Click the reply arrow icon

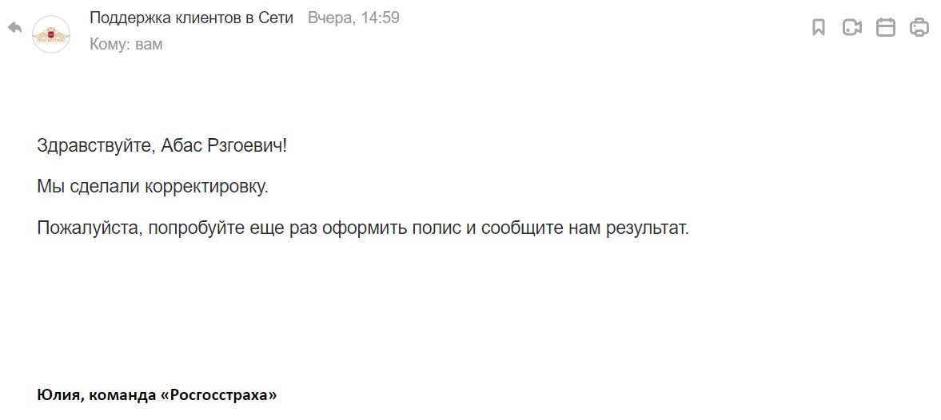pyautogui.click(x=15, y=28)
